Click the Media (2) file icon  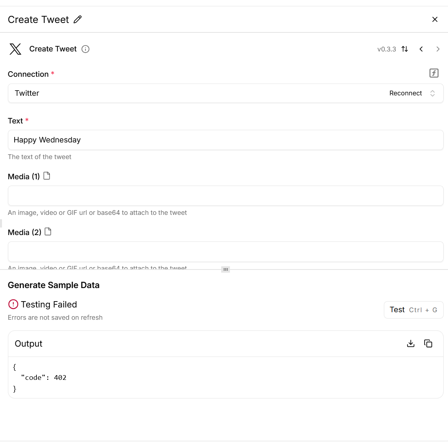coord(48,231)
